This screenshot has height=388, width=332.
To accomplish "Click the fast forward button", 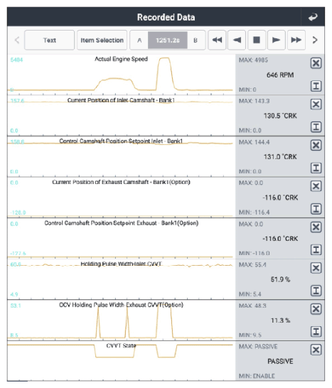I will pos(296,40).
